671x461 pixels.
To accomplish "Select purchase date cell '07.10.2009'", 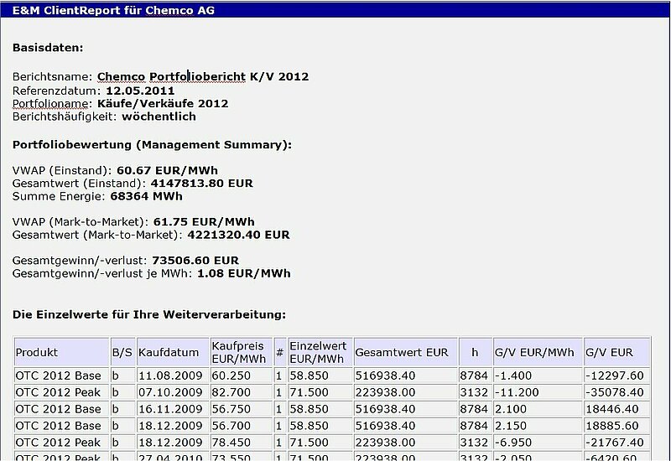I will pyautogui.click(x=173, y=392).
